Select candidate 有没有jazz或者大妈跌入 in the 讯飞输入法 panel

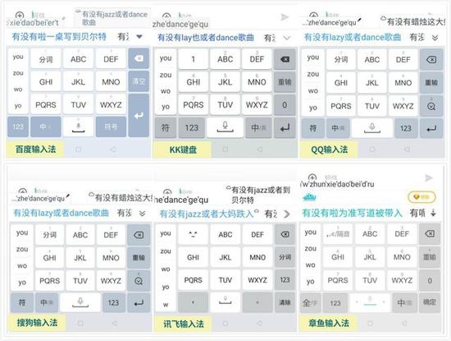point(207,214)
